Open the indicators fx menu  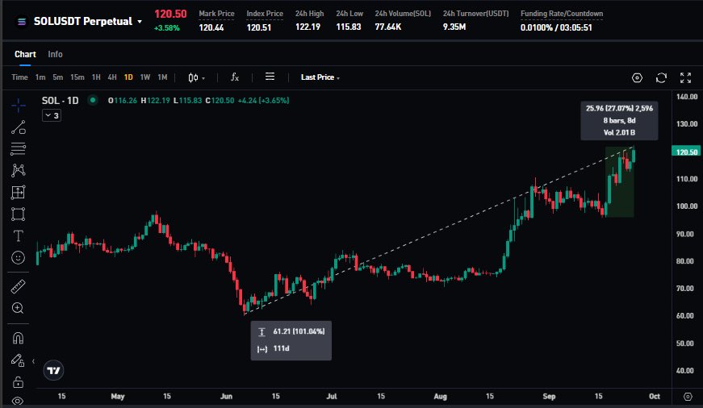pyautogui.click(x=235, y=77)
